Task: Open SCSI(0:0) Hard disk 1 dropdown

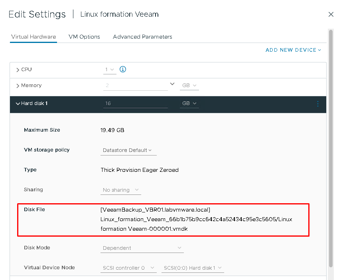Action: [193, 268]
